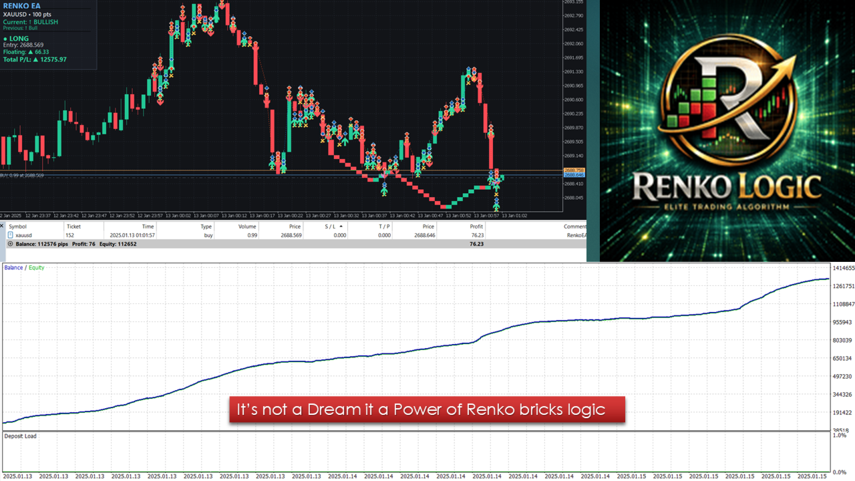
Task: Expand the Balance summary row plus icon
Action: click(10, 245)
